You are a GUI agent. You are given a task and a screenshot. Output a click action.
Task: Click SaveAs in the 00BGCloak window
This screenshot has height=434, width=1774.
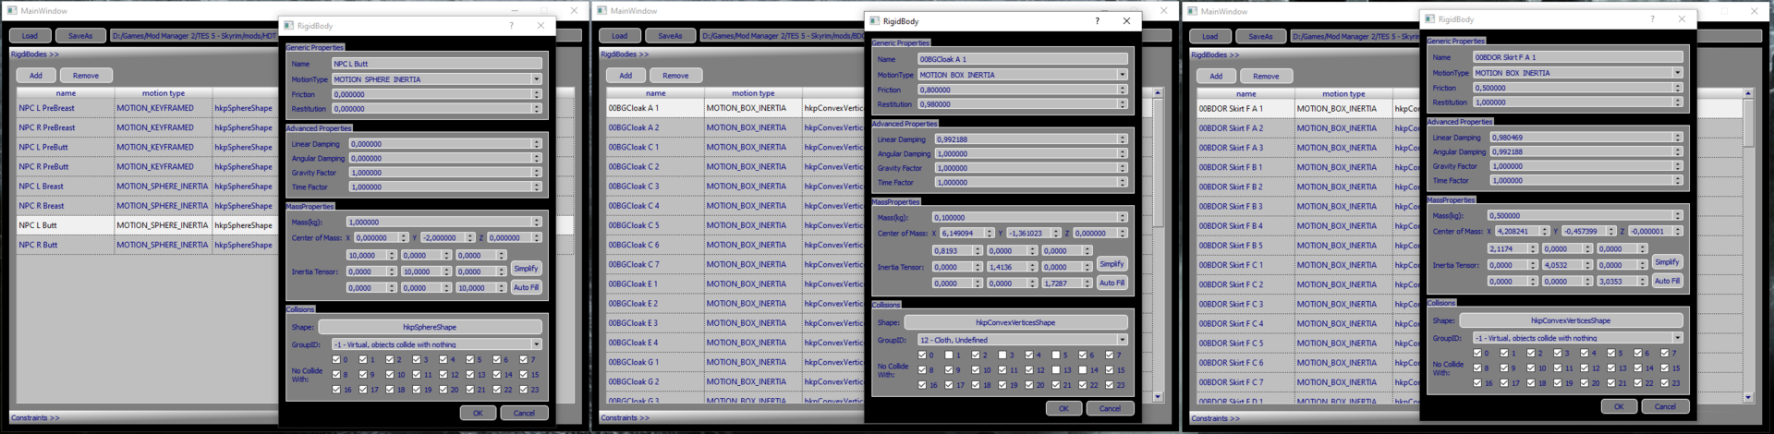click(x=670, y=36)
